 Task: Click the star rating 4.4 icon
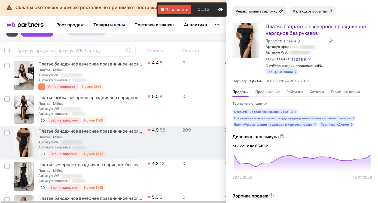tap(149, 63)
